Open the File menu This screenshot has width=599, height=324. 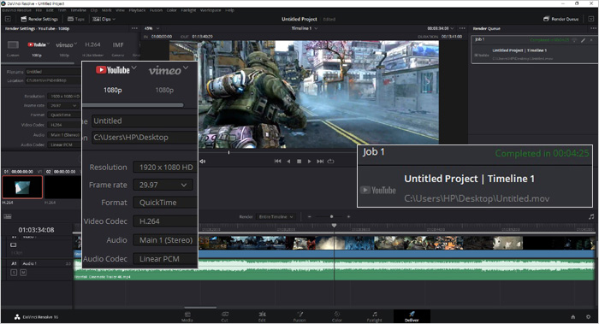click(39, 10)
